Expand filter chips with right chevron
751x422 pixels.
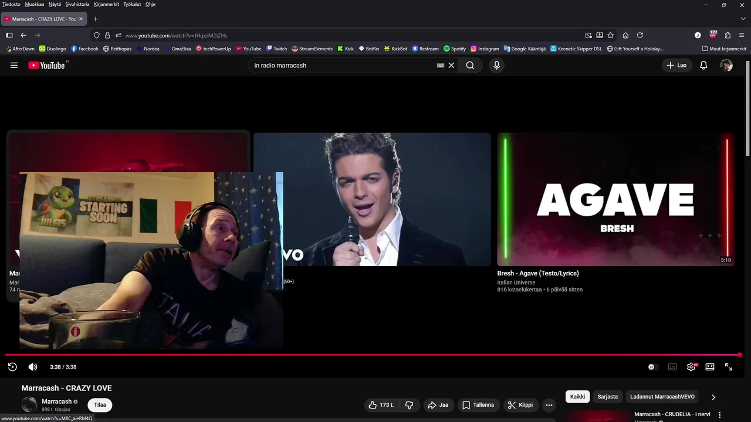pos(713,397)
